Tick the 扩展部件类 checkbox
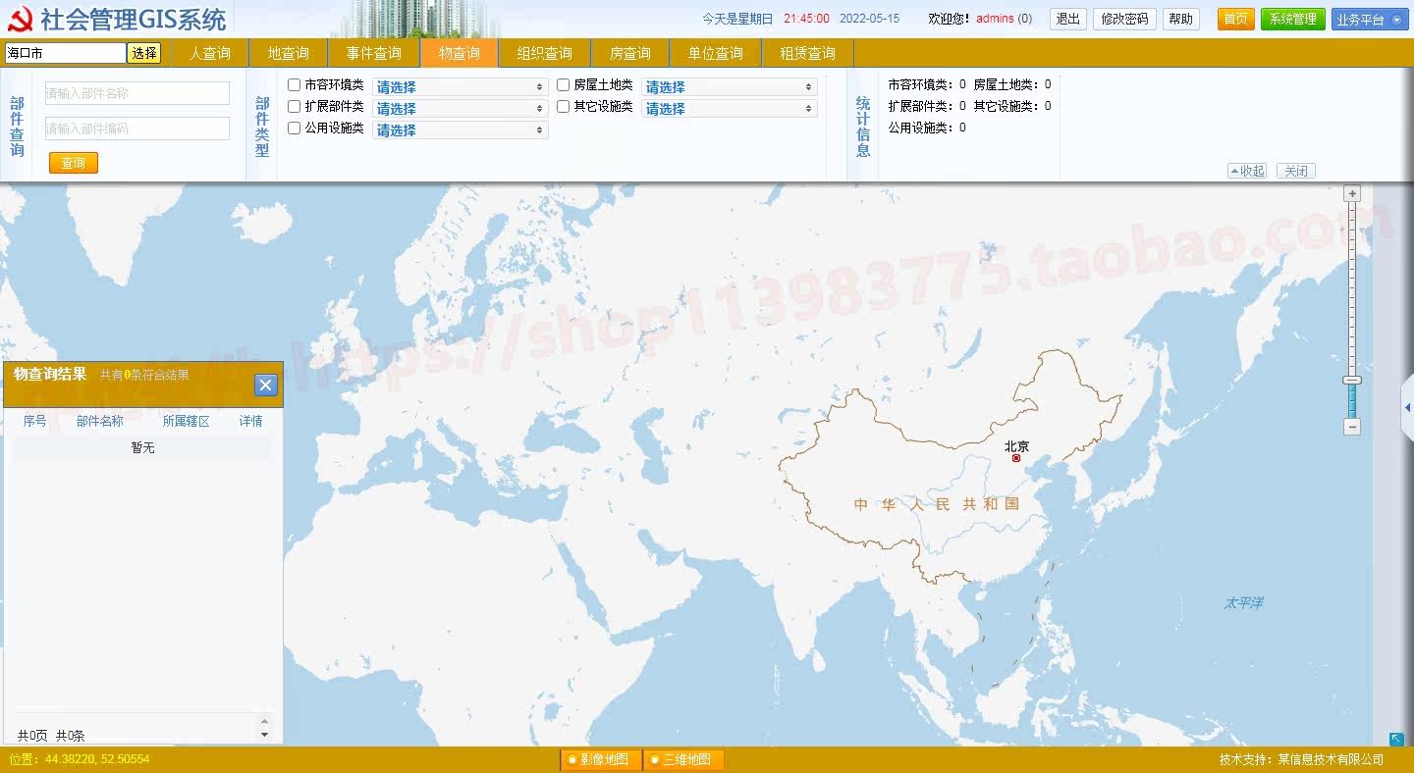The width and height of the screenshot is (1414, 773). tap(294, 107)
